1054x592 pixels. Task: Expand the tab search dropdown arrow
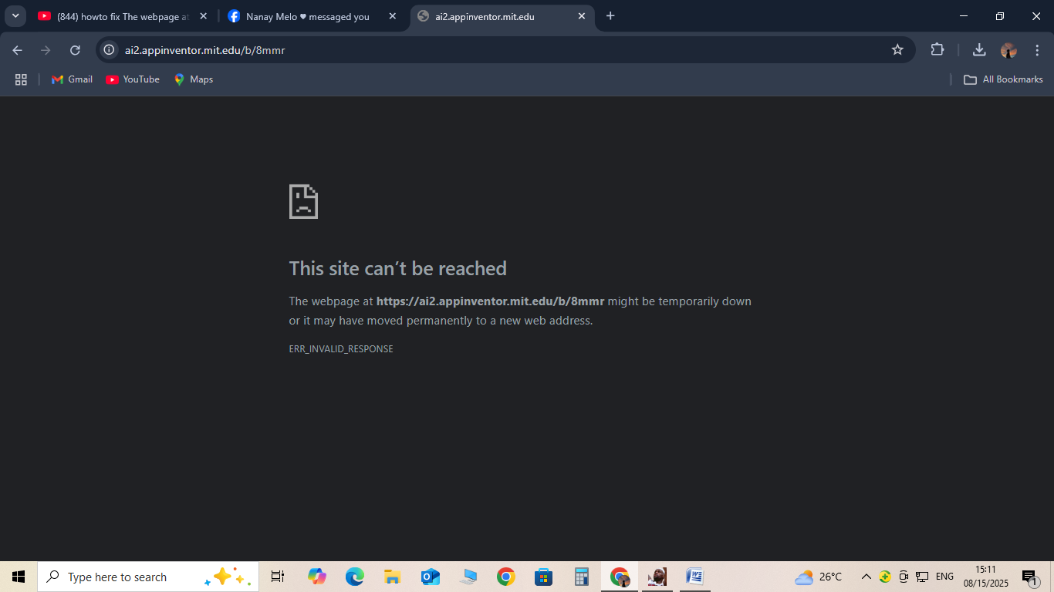click(15, 16)
